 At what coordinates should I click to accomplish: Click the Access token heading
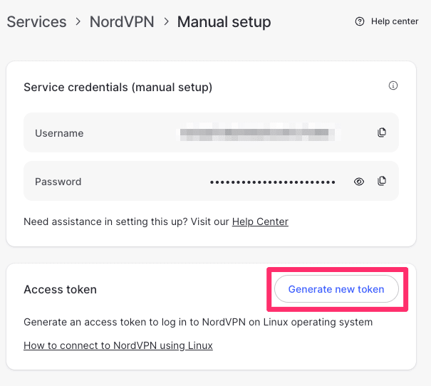(60, 290)
